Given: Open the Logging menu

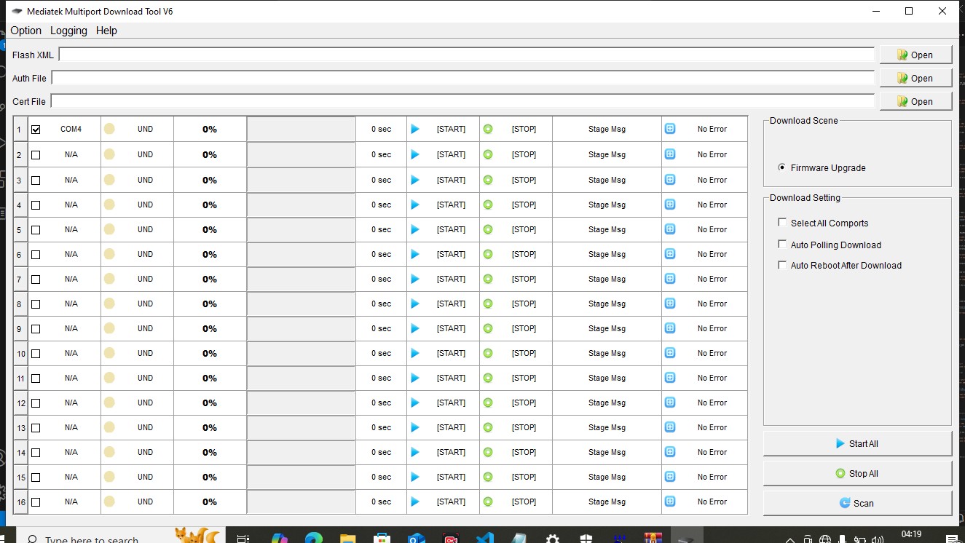Looking at the screenshot, I should point(68,31).
